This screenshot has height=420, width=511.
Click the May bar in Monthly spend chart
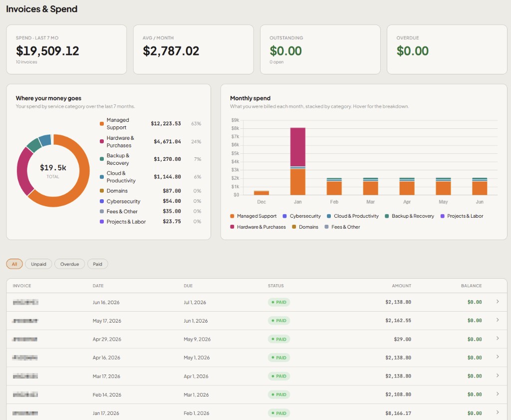pos(443,186)
